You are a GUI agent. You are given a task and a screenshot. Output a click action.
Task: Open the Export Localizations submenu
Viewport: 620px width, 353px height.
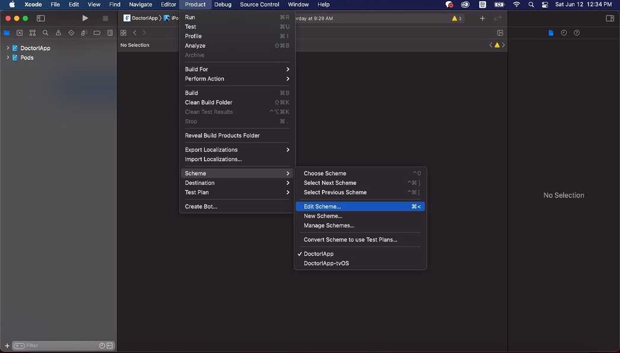(x=237, y=150)
